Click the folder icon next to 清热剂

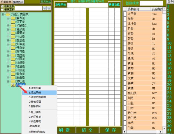click(13, 29)
